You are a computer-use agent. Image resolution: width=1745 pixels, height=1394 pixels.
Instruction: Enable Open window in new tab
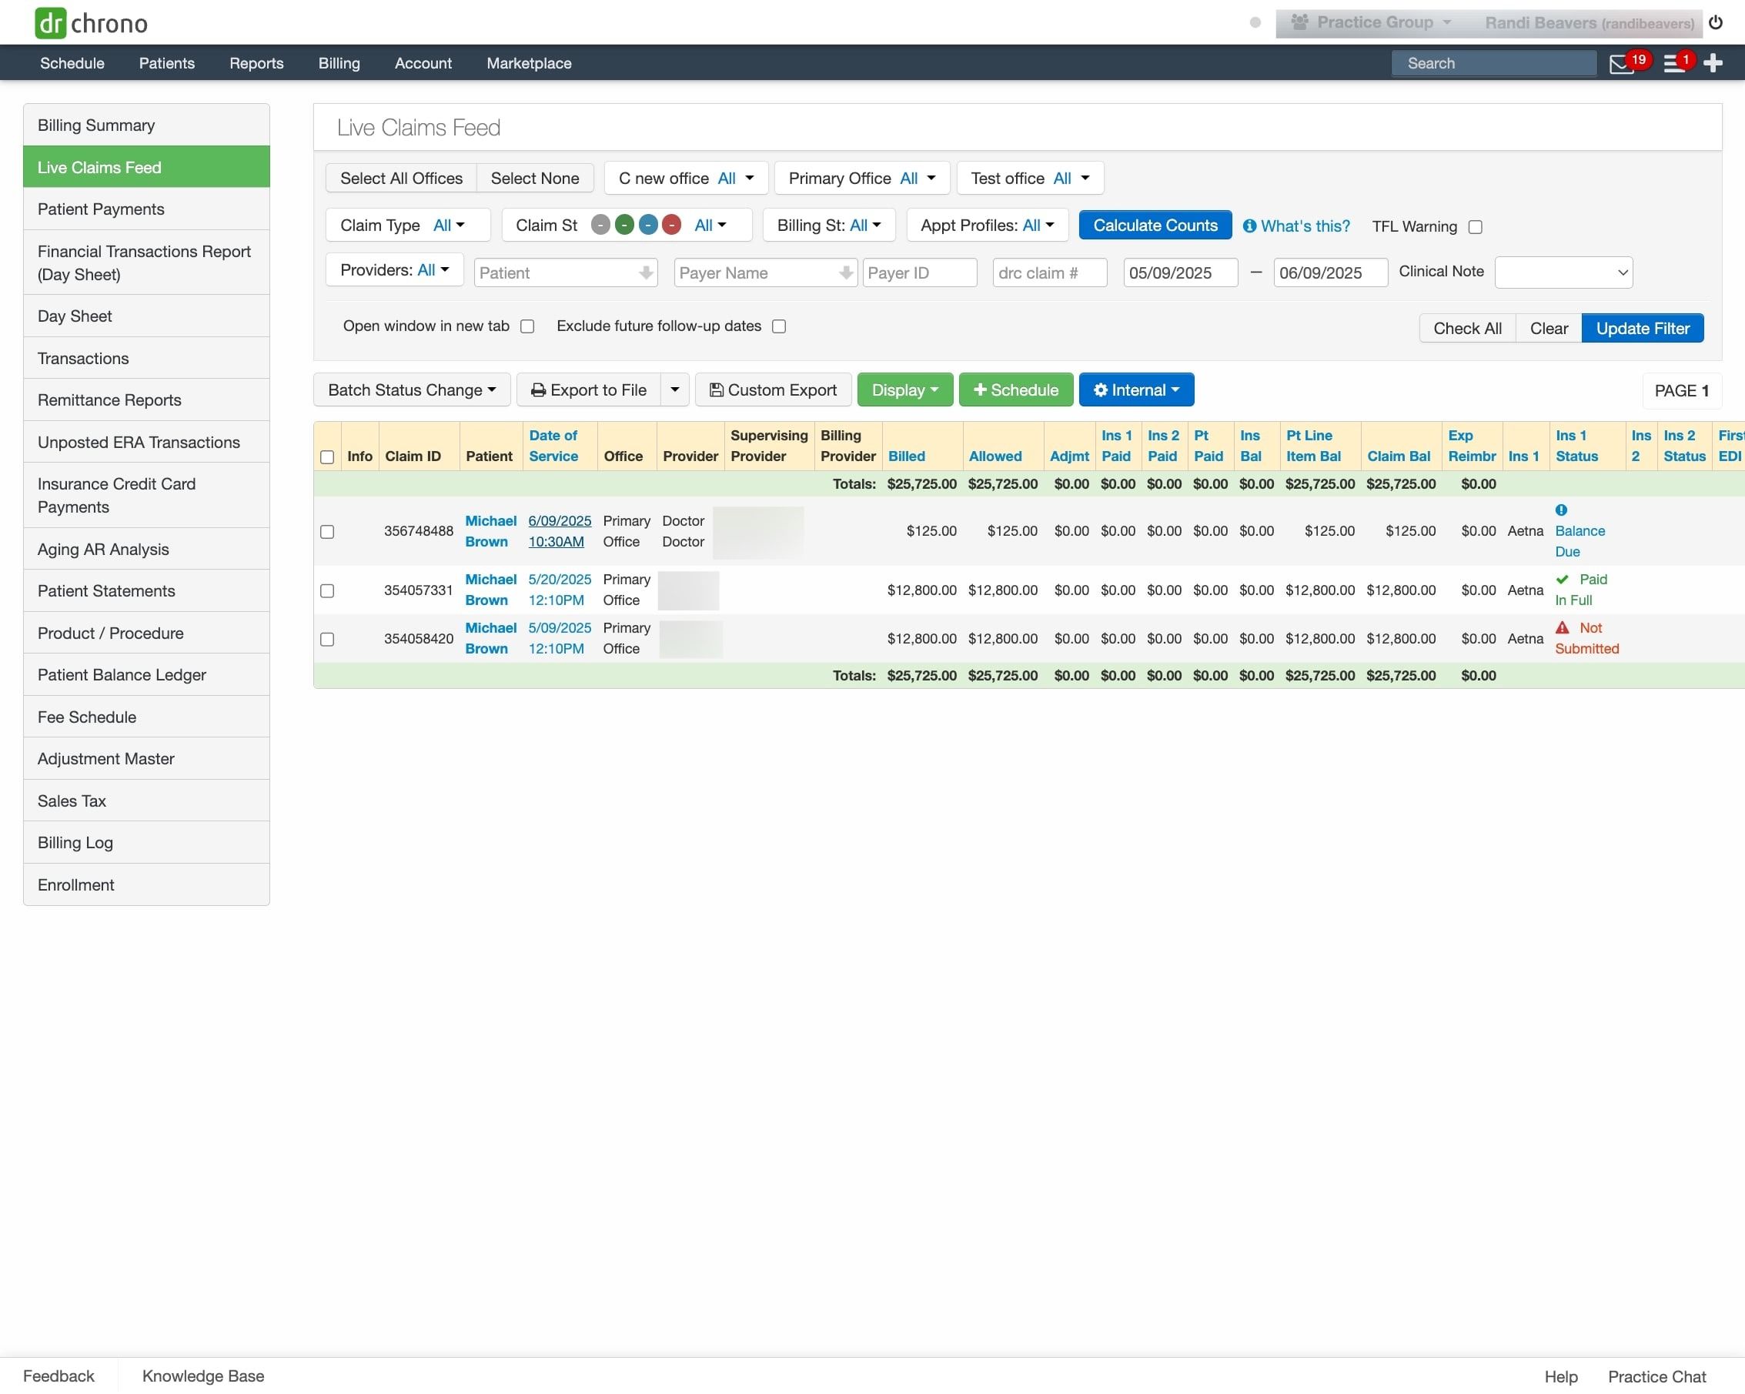pos(528,326)
